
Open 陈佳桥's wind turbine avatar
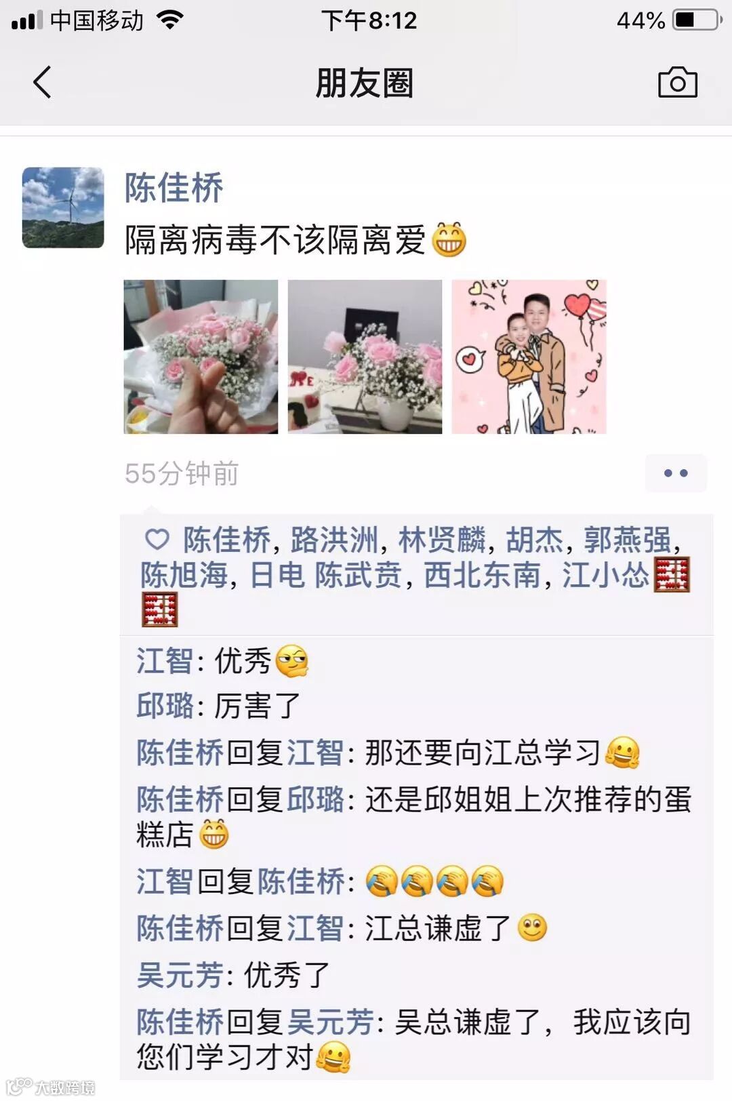(x=63, y=207)
